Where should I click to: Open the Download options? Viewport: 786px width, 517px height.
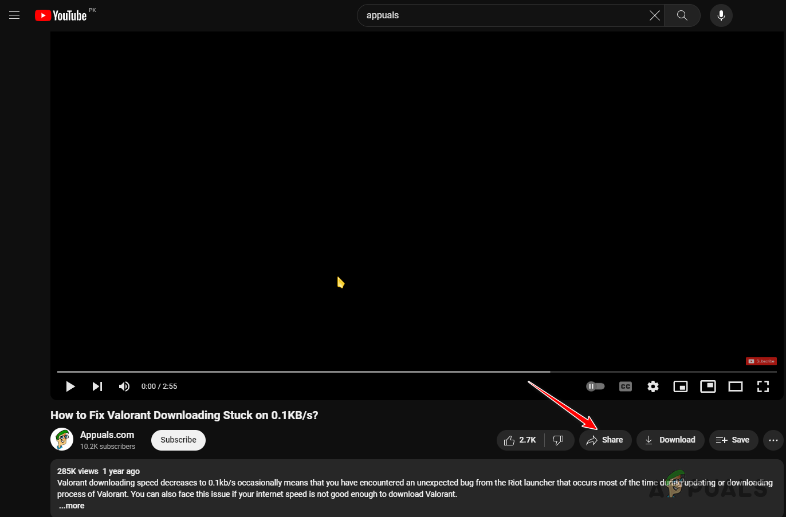pos(670,440)
